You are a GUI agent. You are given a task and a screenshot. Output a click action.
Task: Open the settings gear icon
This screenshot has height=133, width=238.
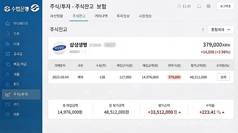click(x=208, y=6)
